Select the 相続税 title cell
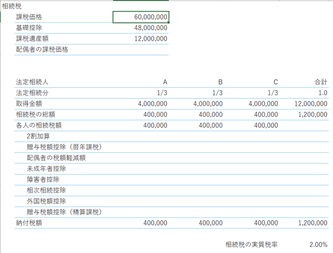This screenshot has width=333, height=253. pyautogui.click(x=12, y=6)
